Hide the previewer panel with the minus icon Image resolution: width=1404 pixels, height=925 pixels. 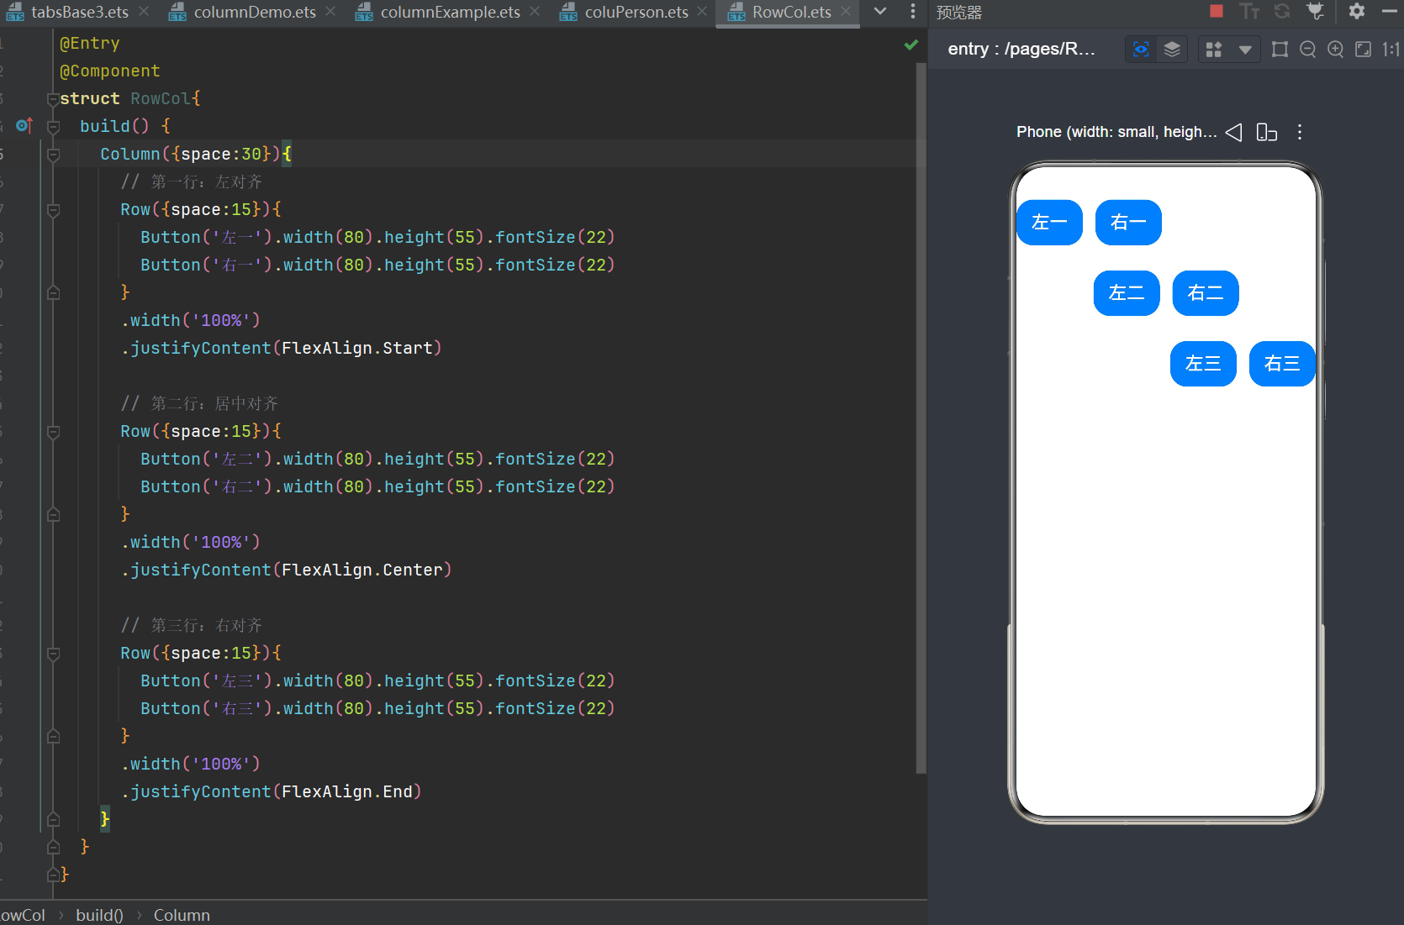tap(1389, 11)
